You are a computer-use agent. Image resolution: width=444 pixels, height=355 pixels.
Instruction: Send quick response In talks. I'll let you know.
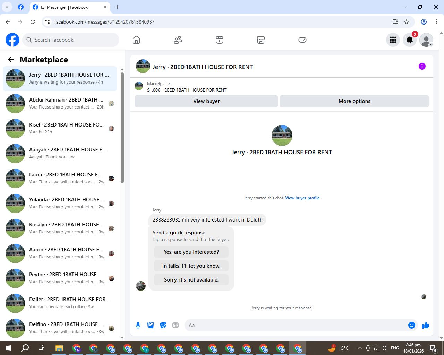[x=191, y=266]
